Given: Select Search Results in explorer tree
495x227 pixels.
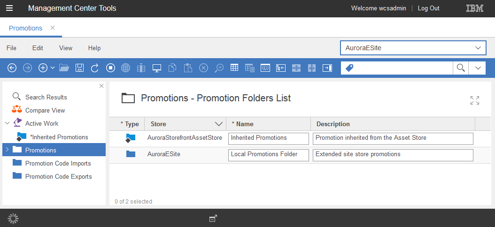Looking at the screenshot, I should (x=46, y=97).
